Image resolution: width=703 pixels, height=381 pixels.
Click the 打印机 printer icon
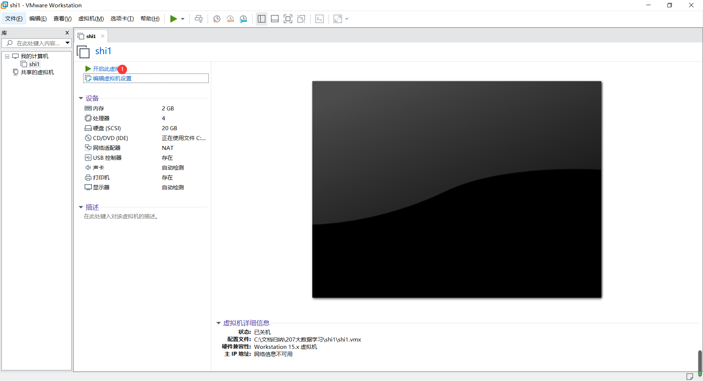click(88, 178)
